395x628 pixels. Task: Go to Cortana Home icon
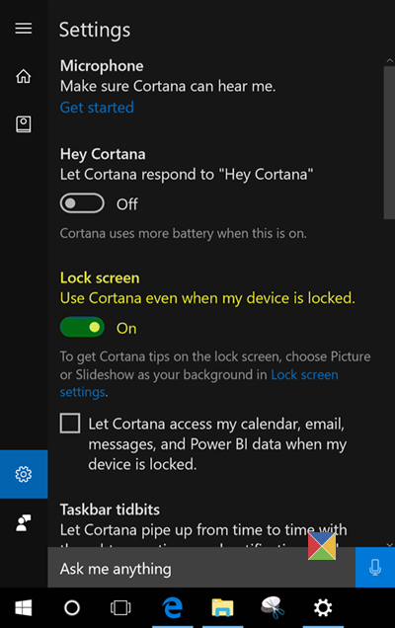pos(24,76)
